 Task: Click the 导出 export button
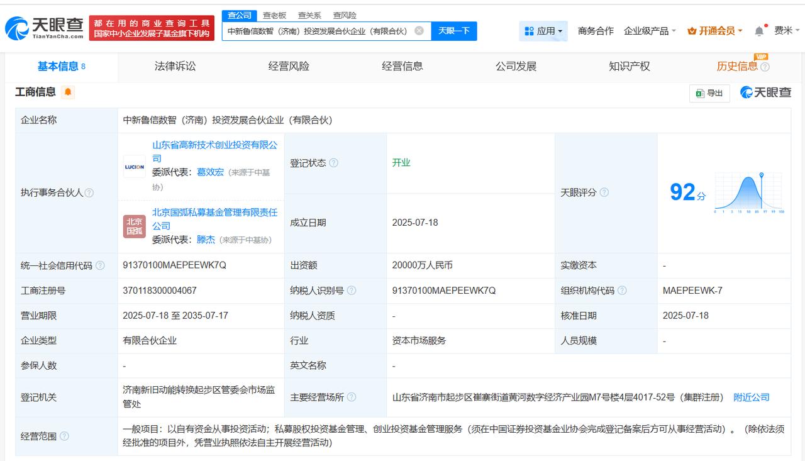click(x=709, y=93)
